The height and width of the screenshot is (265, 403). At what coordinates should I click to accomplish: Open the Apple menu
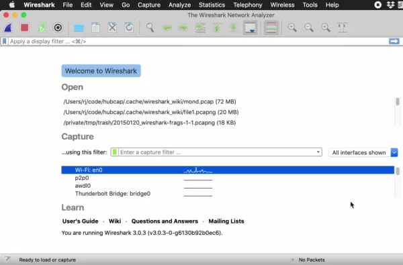tap(12, 5)
